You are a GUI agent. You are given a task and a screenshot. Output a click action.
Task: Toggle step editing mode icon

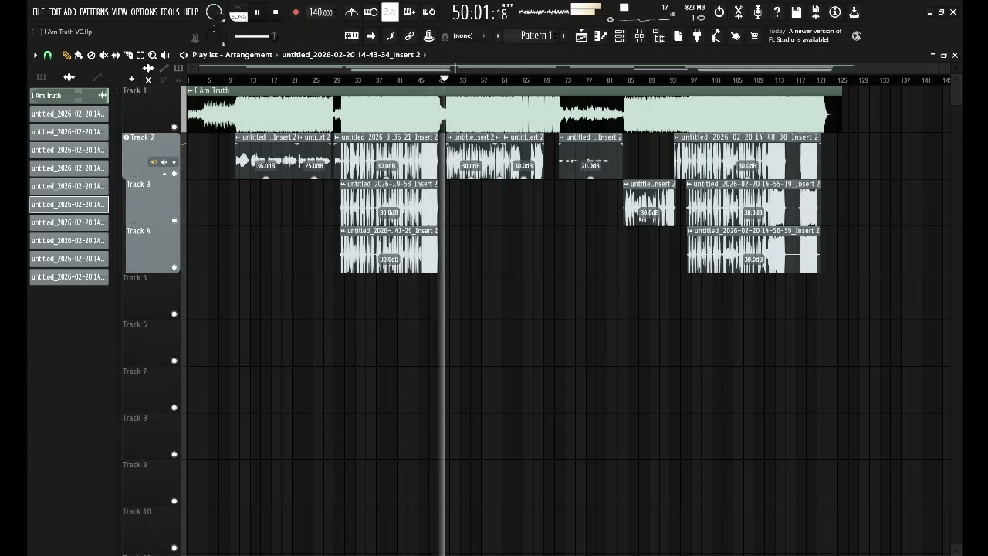pyautogui.click(x=391, y=36)
